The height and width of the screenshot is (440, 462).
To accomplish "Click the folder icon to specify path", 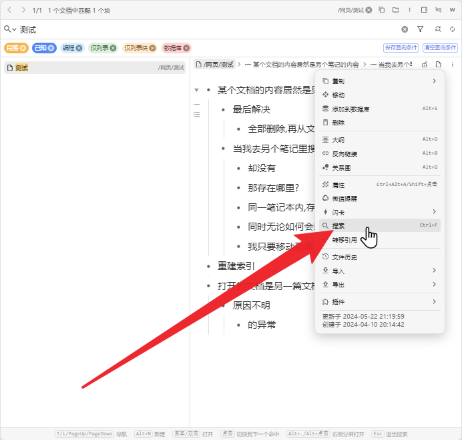I will click(x=395, y=10).
